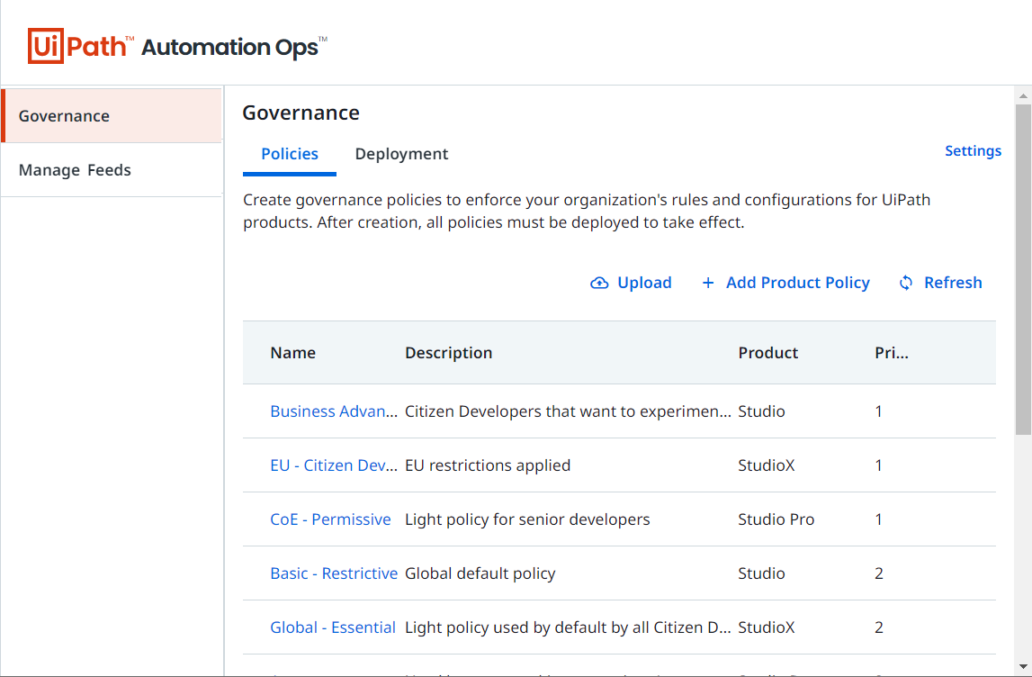1032x677 pixels.
Task: Sort by the Product column header
Action: tap(768, 353)
